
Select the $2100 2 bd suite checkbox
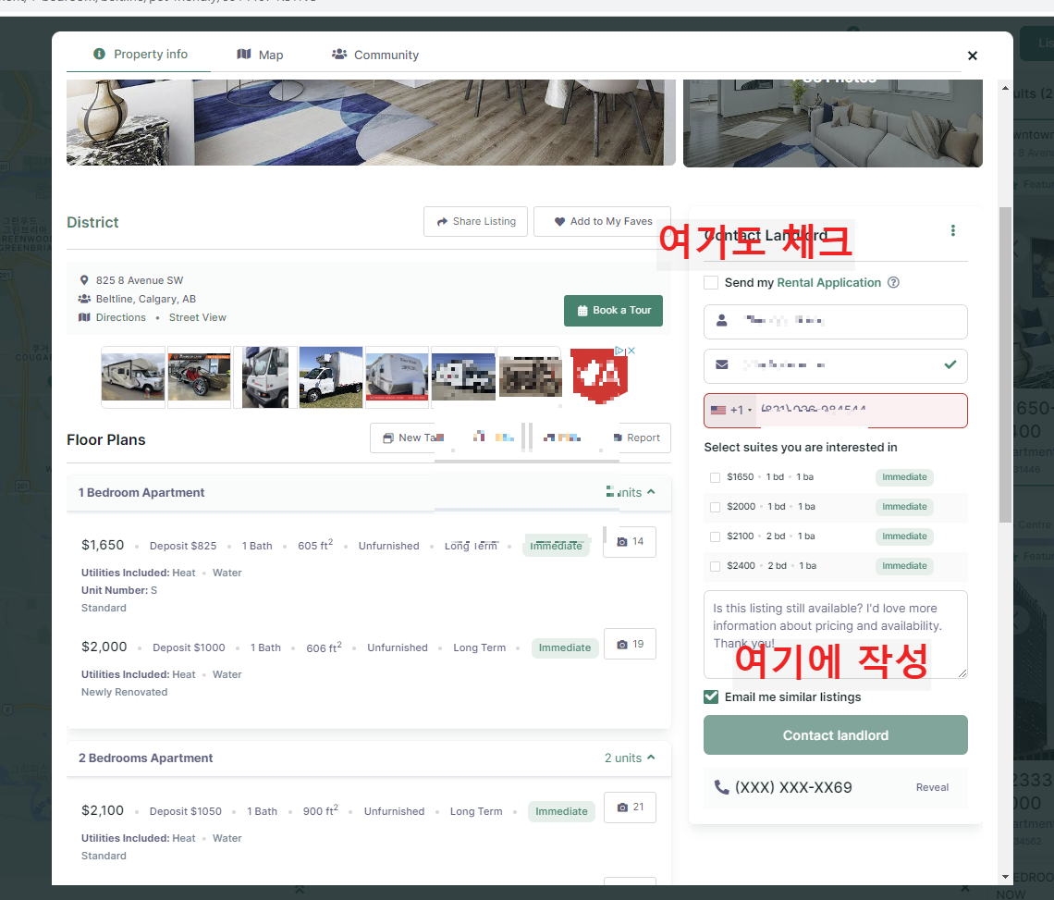tap(716, 536)
